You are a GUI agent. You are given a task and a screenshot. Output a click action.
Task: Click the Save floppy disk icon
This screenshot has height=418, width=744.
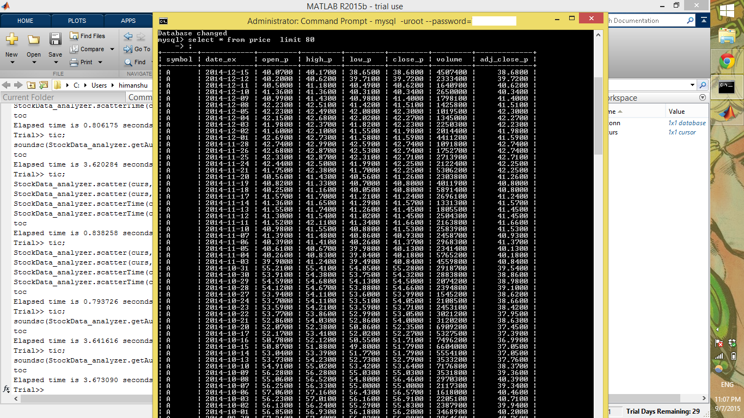(x=55, y=39)
